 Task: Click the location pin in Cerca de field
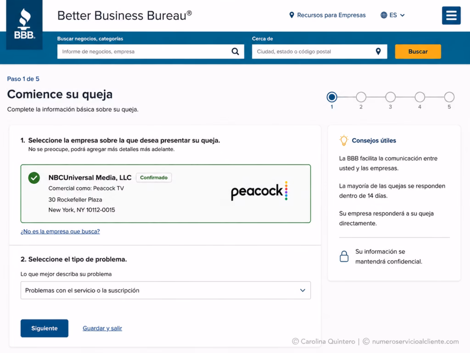tap(378, 51)
